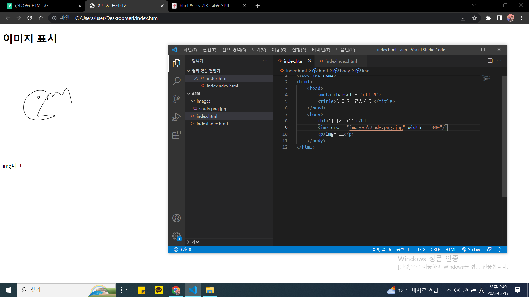Viewport: 529px width, 297px height.
Task: Open the Manage gear settings icon
Action: pyautogui.click(x=176, y=236)
